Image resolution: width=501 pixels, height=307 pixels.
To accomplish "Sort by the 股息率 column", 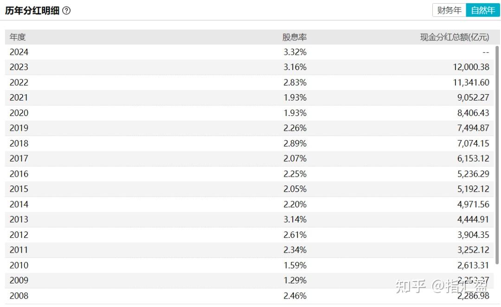I will click(295, 37).
